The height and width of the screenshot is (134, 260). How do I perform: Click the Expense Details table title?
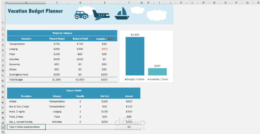pos(74,91)
